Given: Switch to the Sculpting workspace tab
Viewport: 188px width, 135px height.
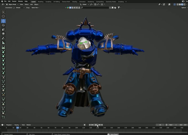Looking at the screenshot, I should 48,2.
